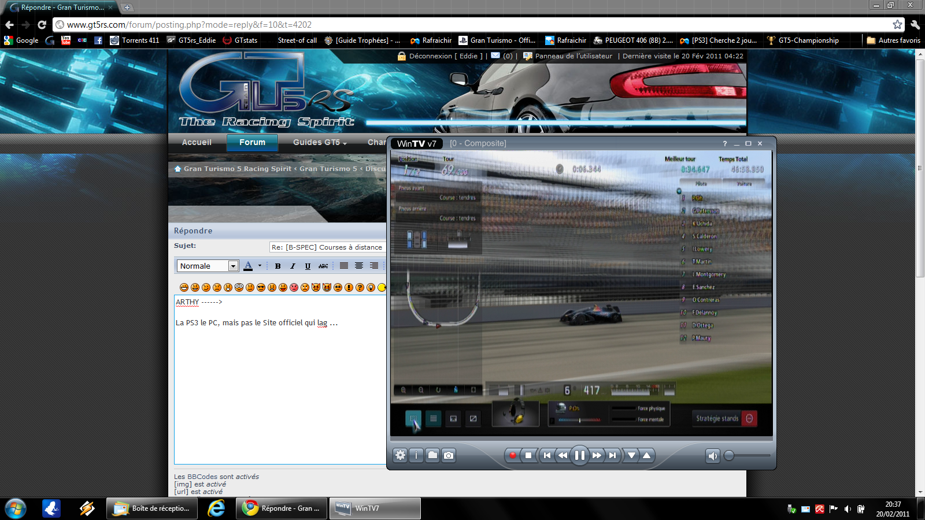
Task: Open Chrome wrench settings menu
Action: 915,25
